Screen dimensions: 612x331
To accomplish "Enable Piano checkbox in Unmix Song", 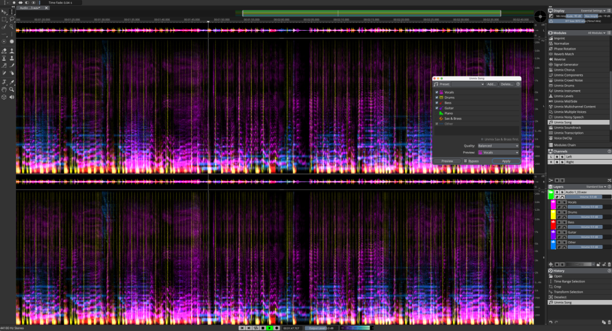I will click(437, 113).
